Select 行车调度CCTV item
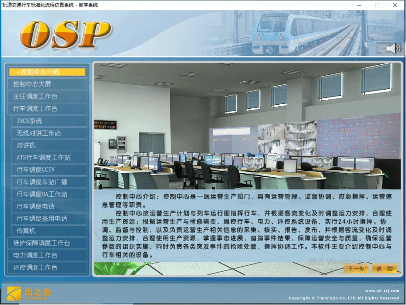The height and width of the screenshot is (305, 406). point(49,170)
